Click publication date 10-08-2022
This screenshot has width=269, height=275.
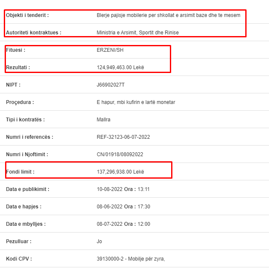tap(110, 189)
